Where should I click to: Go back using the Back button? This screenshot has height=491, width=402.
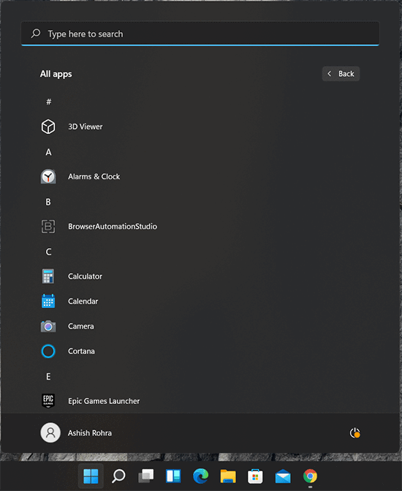click(x=341, y=74)
